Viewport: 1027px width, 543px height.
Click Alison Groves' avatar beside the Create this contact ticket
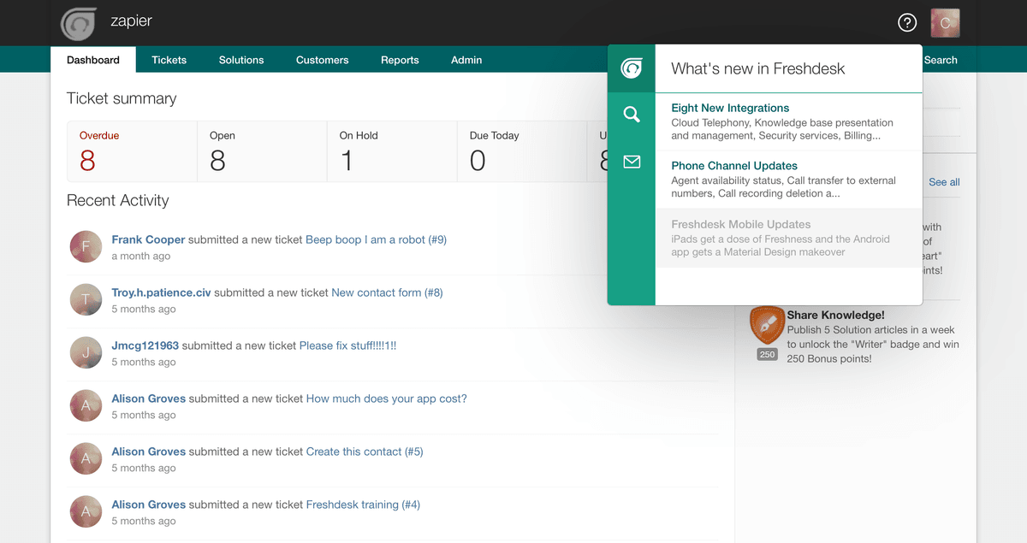(x=86, y=458)
